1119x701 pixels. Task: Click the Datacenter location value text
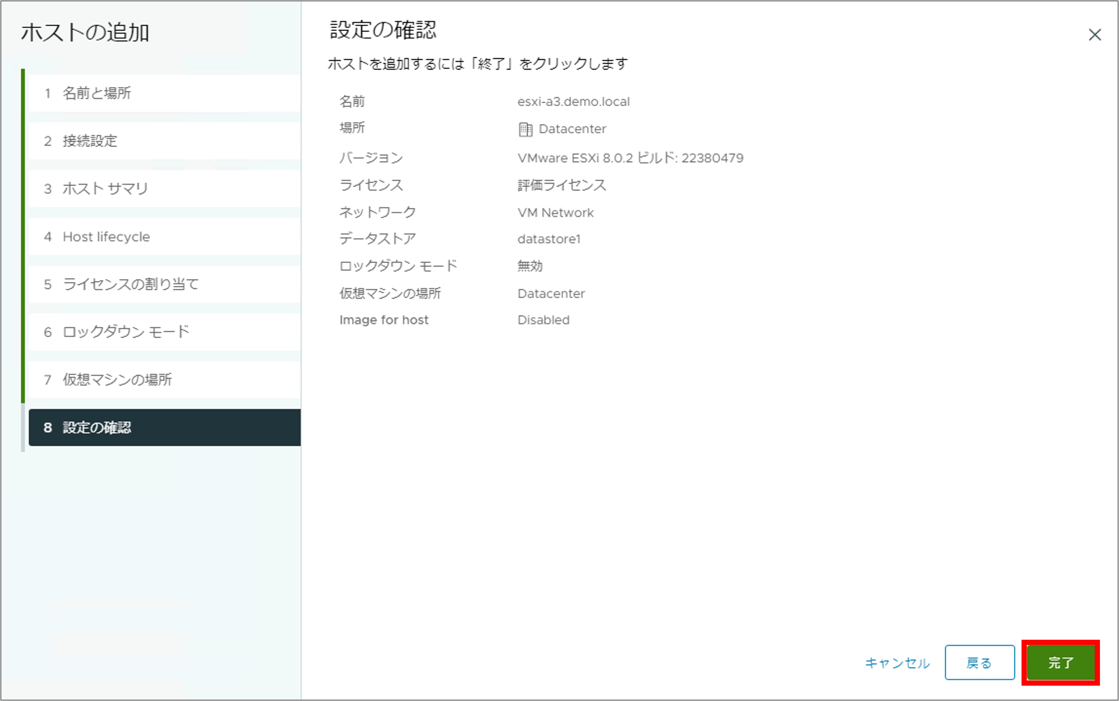click(572, 129)
